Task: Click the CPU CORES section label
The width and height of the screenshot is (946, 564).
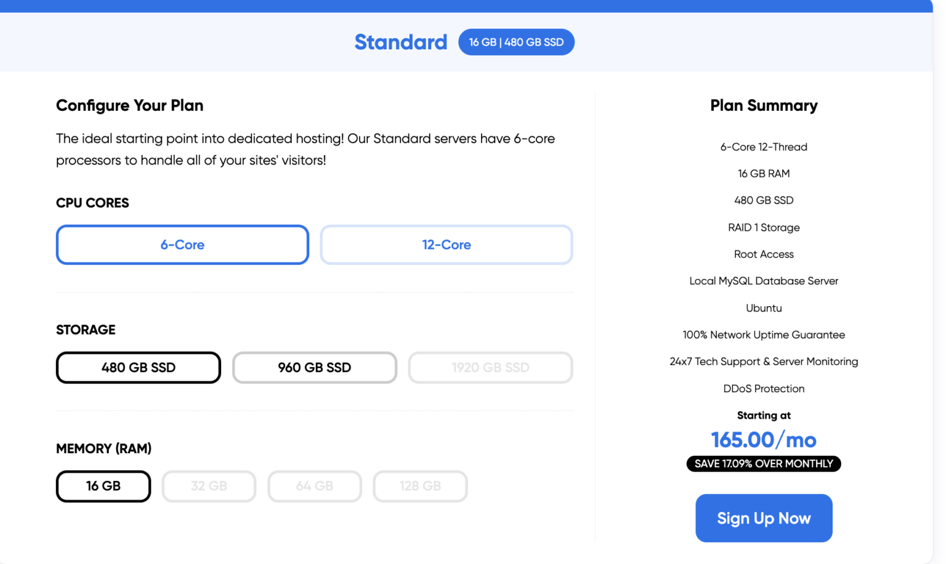Action: [x=92, y=203]
